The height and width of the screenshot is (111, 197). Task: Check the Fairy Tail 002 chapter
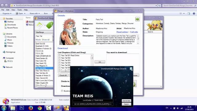[x=59, y=58]
